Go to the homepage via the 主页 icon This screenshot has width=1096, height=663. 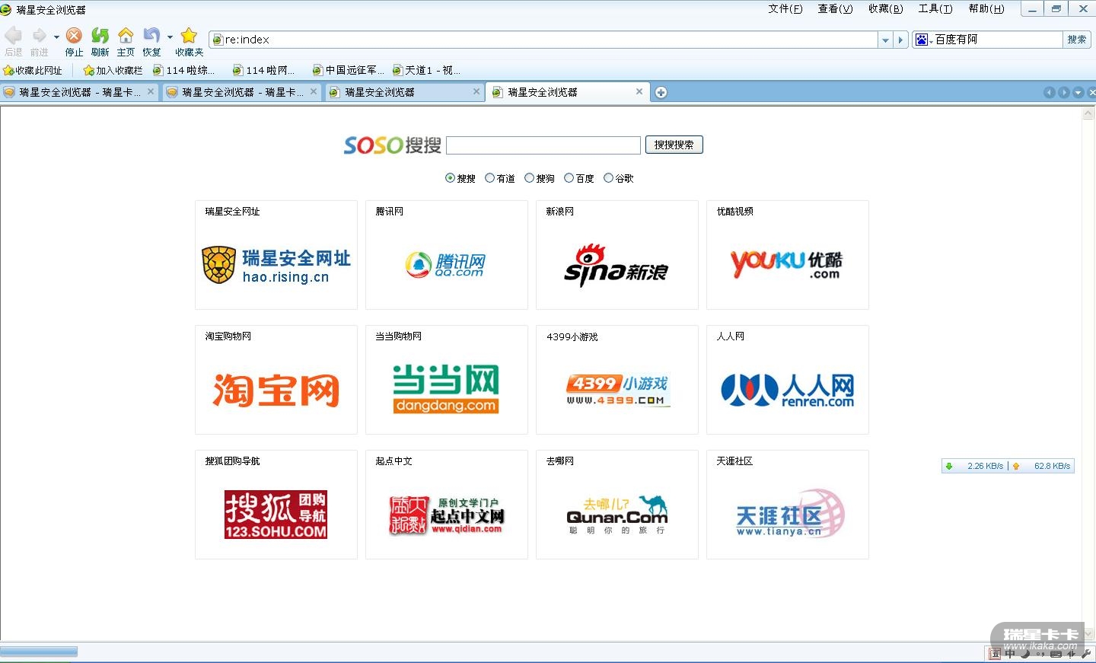coord(126,35)
